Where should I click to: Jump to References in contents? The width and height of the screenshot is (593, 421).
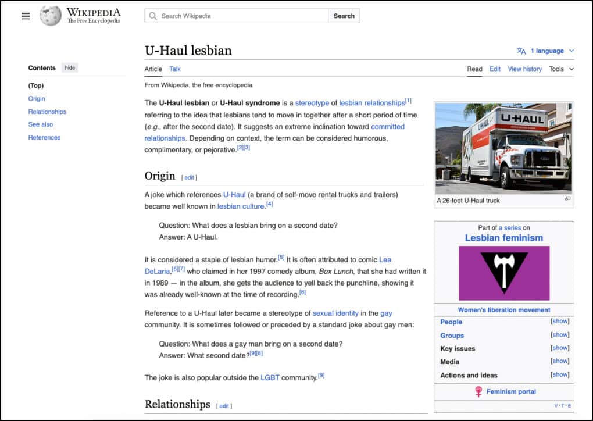pos(44,137)
